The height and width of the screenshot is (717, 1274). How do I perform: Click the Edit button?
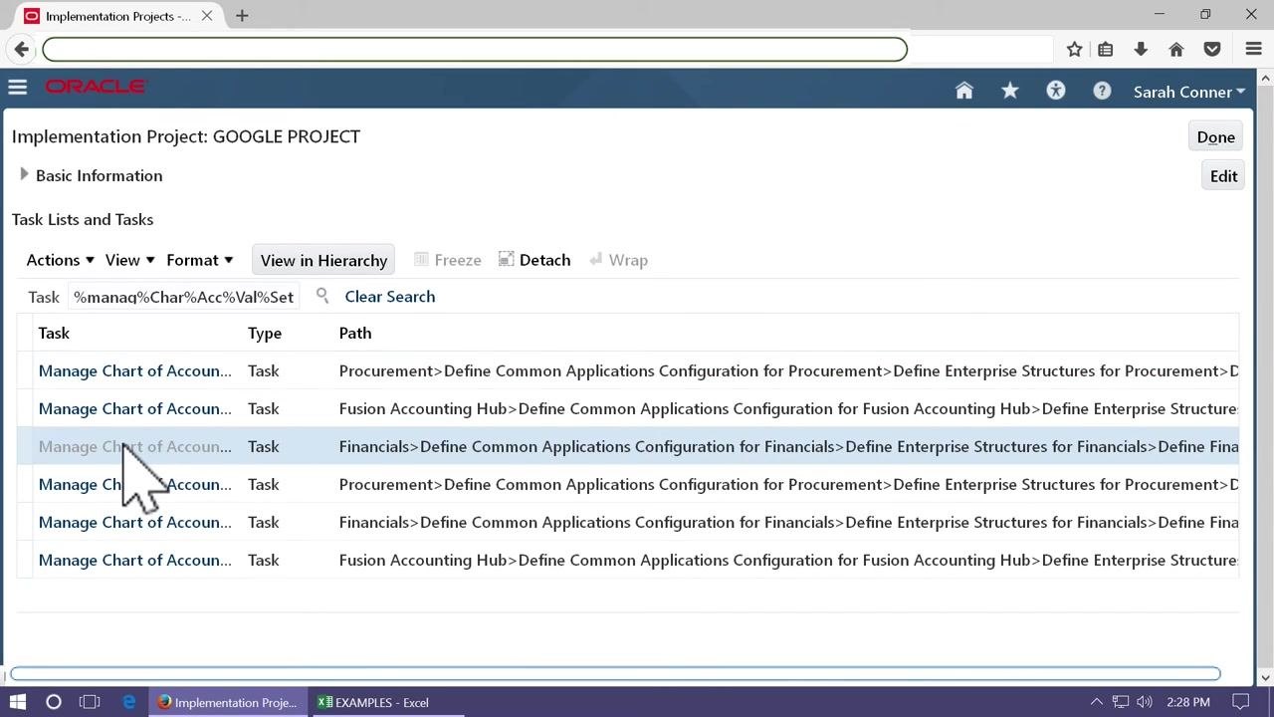pos(1223,176)
